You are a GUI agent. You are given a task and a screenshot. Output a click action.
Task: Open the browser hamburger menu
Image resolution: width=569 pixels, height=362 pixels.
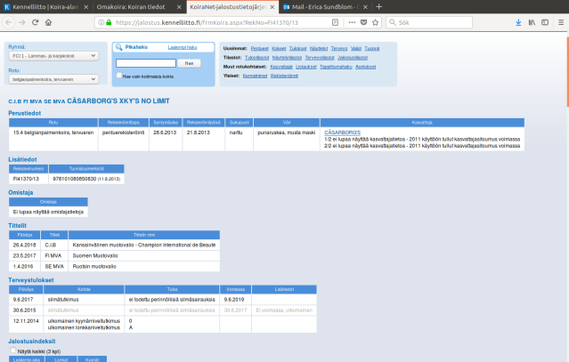pos(559,20)
